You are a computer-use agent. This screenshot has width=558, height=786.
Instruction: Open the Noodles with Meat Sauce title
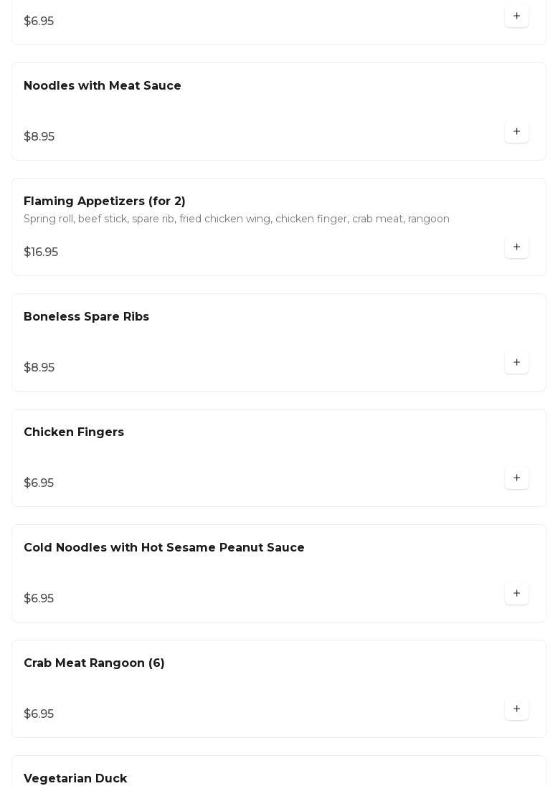103,86
